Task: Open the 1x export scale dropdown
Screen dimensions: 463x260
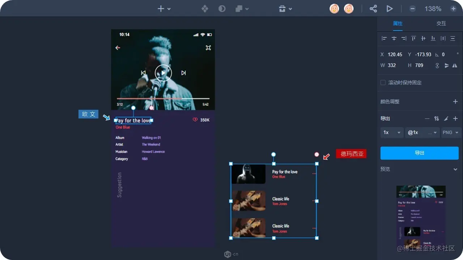Action: 392,133
